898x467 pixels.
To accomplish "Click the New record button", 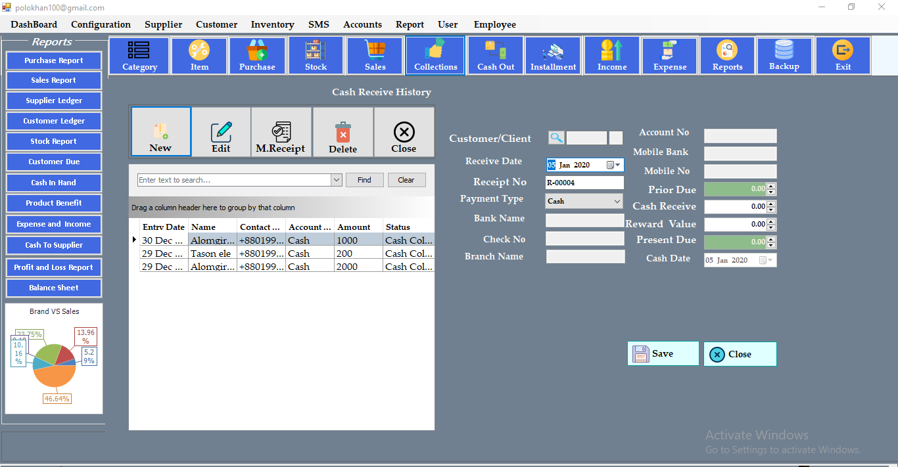I will pyautogui.click(x=161, y=131).
